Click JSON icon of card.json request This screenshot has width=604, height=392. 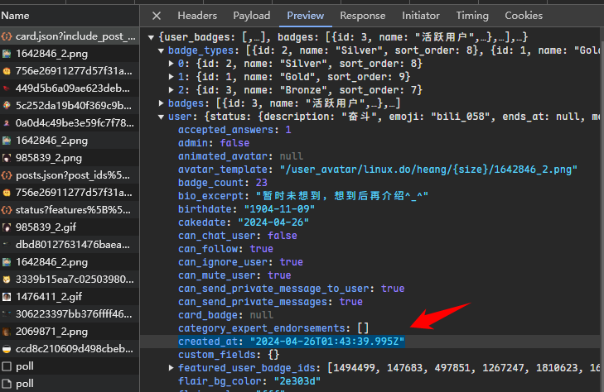(x=7, y=36)
